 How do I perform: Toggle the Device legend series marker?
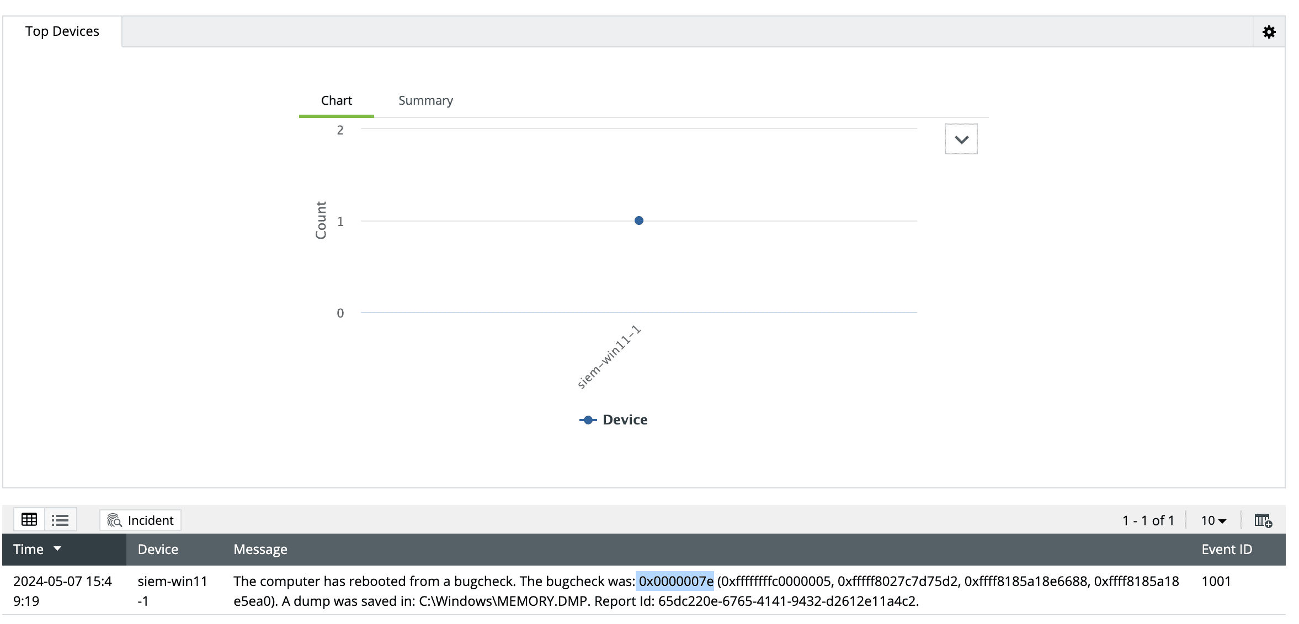click(588, 420)
